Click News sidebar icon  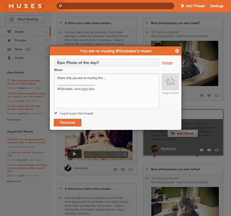(x=9, y=49)
